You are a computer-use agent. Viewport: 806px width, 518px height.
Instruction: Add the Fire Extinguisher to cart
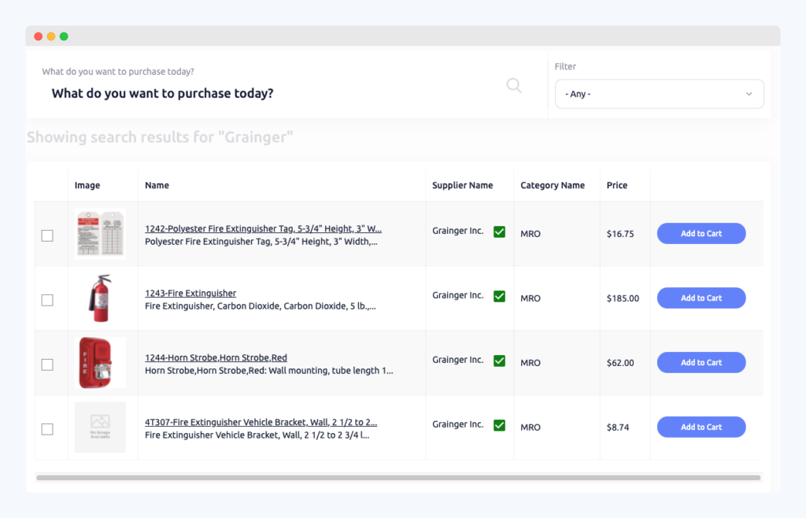[701, 298]
